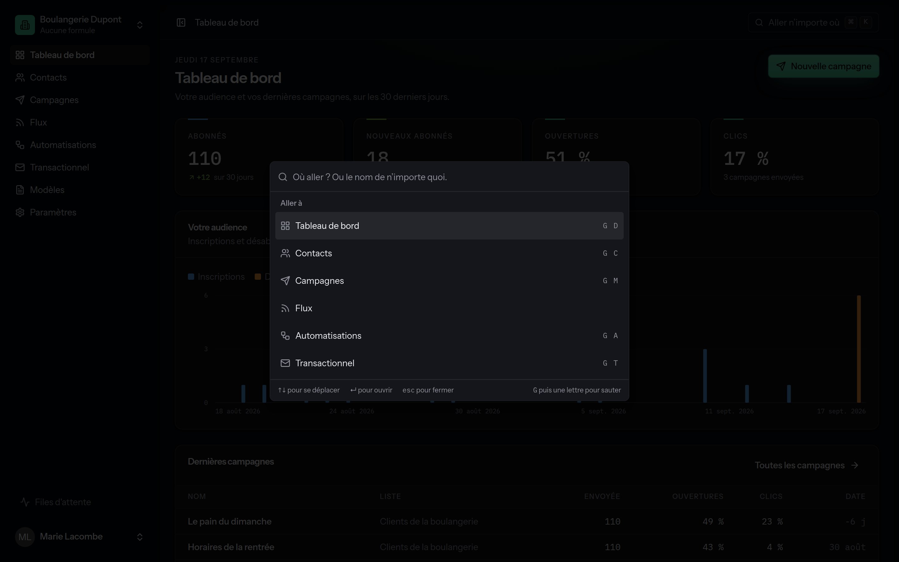Click the Boulangerie Dupont building logo
899x562 pixels.
[x=25, y=25]
